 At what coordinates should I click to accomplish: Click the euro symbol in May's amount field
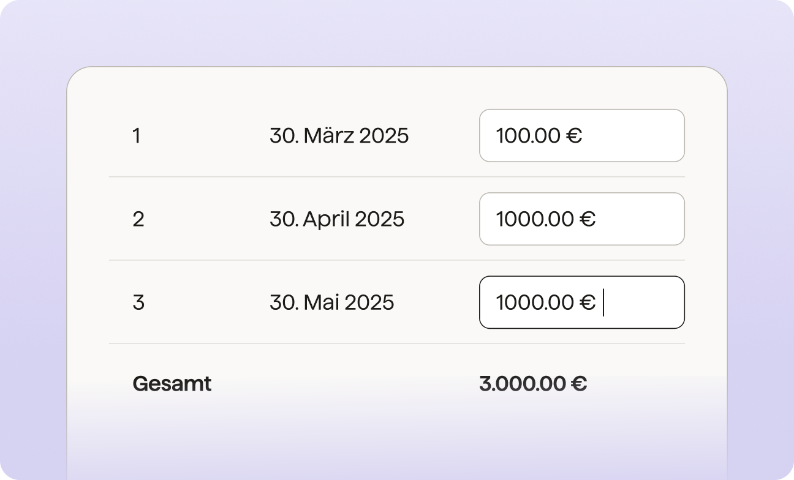(588, 302)
